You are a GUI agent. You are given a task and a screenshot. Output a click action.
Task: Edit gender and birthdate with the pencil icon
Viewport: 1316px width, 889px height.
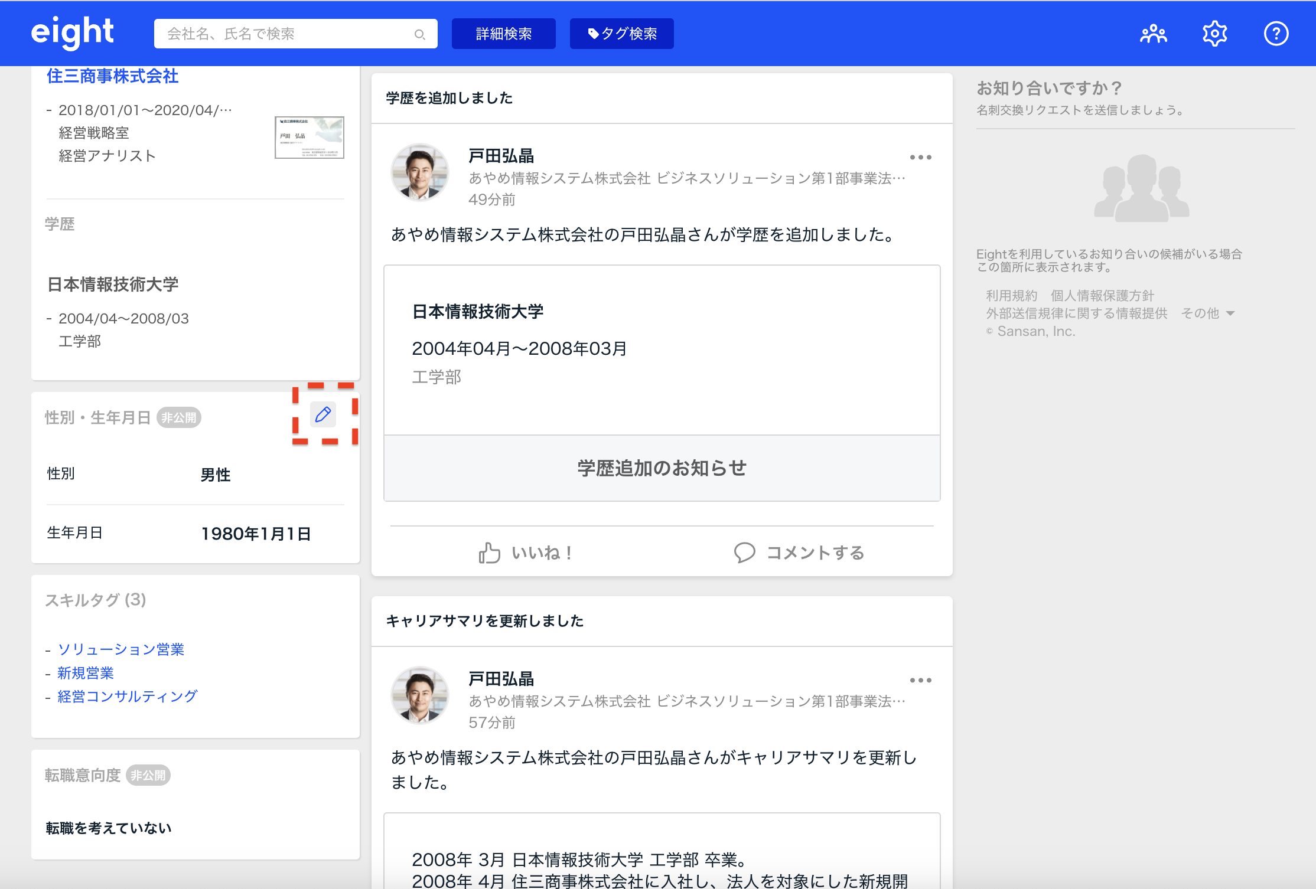323,414
